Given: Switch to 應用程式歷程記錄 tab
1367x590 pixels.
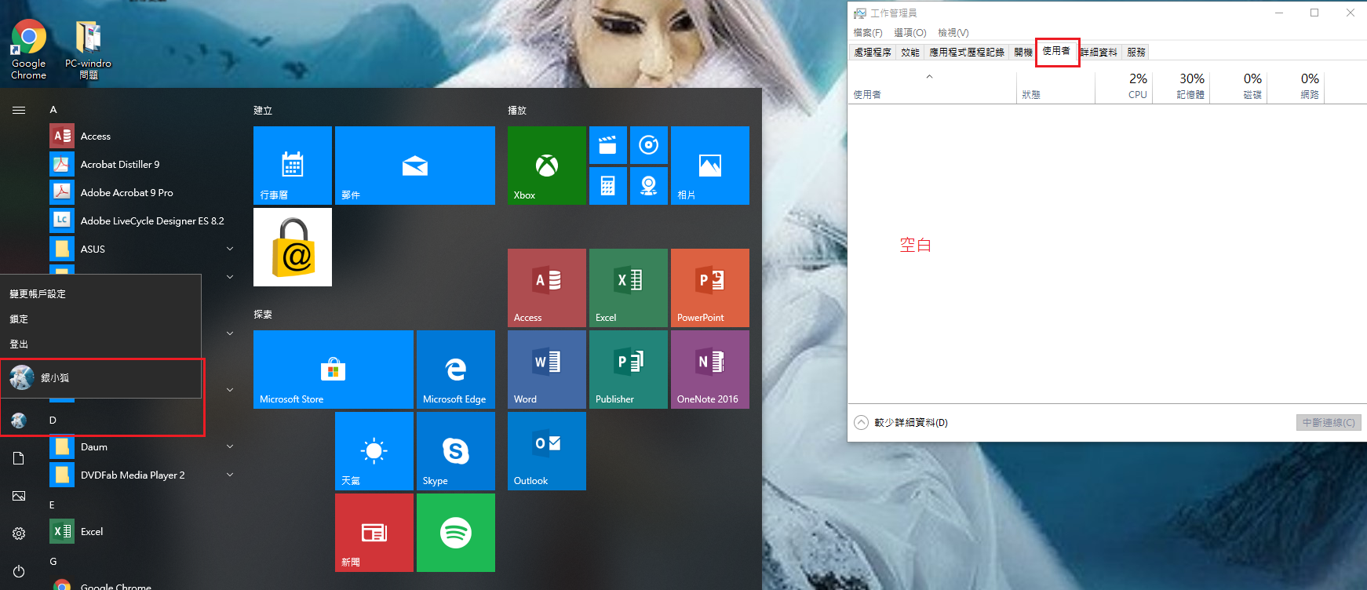Looking at the screenshot, I should coord(967,52).
